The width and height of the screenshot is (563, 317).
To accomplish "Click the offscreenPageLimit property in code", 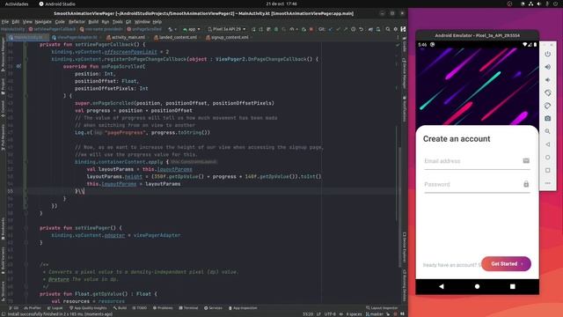I will (x=130, y=52).
